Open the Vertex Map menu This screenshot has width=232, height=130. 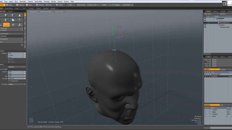click(38, 1)
